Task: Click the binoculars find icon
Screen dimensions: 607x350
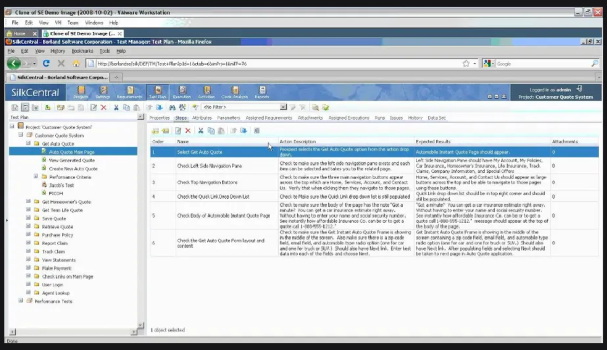Action: tap(172, 108)
